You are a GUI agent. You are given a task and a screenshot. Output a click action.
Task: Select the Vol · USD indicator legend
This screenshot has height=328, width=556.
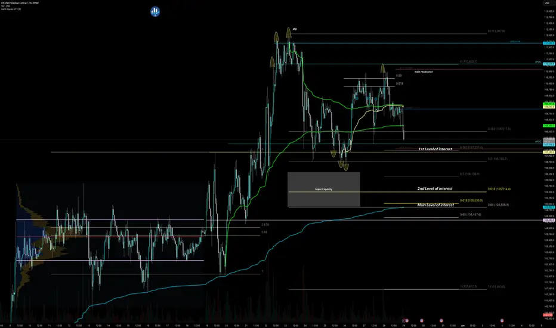pyautogui.click(x=5, y=6)
